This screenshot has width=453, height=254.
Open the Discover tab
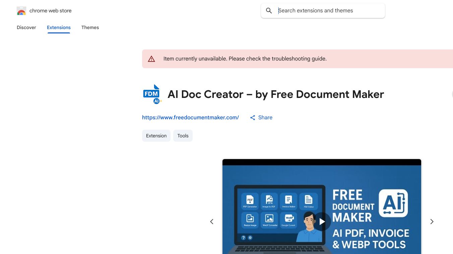[26, 27]
